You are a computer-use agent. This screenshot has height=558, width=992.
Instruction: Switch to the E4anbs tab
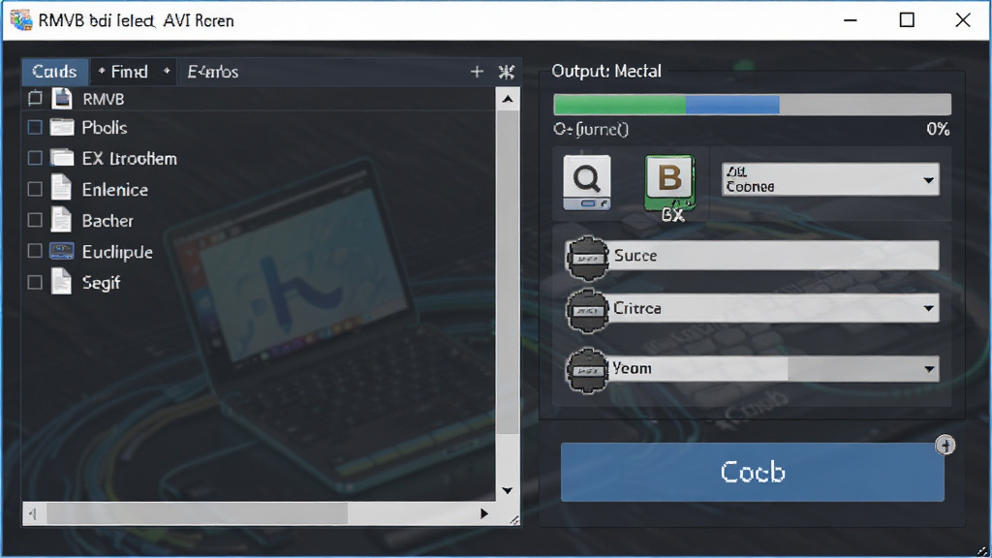tap(212, 72)
